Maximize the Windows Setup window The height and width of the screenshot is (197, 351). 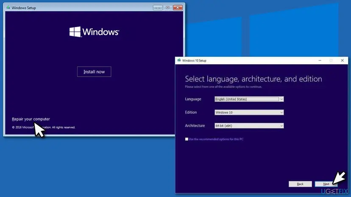tap(167, 8)
